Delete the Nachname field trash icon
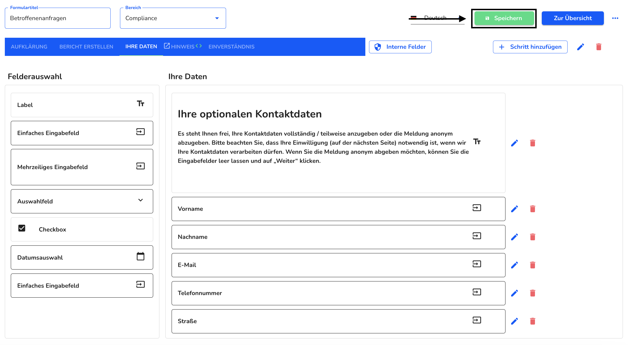628x345 pixels. pos(533,237)
